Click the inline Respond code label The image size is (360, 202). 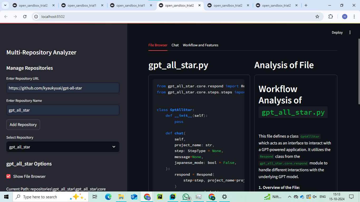point(266,156)
